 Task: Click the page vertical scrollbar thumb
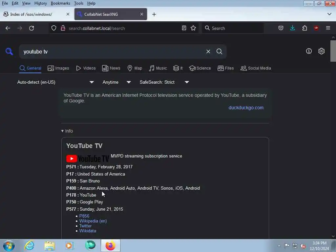(x=333, y=51)
